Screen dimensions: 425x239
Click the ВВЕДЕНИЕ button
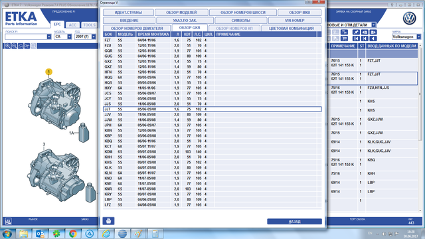pos(129,21)
